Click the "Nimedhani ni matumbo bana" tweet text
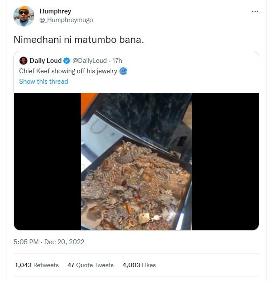Image resolution: width=271 pixels, height=281 pixels. 79,39
